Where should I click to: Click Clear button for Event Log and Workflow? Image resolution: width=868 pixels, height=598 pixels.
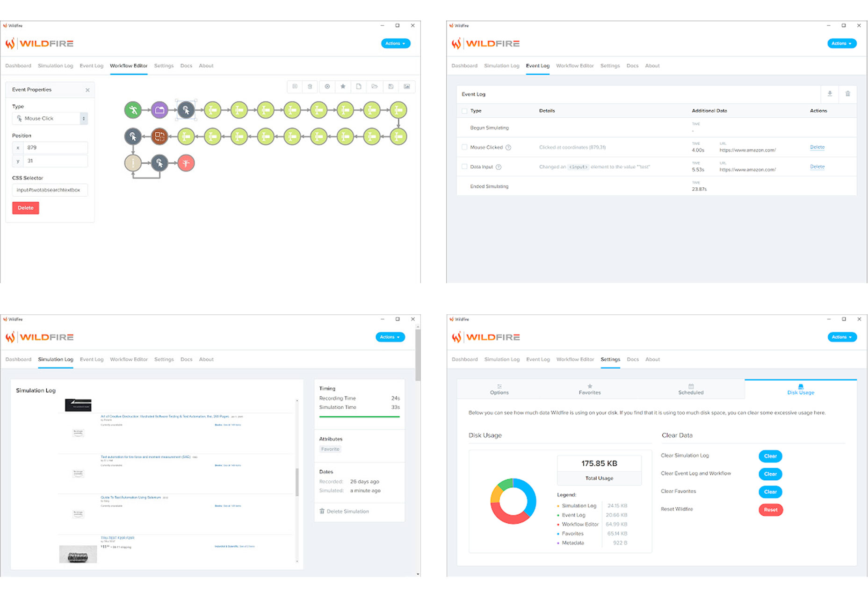(770, 474)
